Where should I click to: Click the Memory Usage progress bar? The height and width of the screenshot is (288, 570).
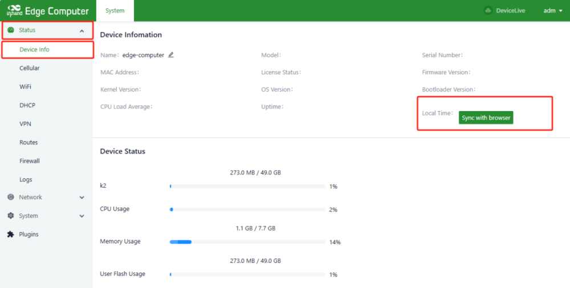[247, 242]
